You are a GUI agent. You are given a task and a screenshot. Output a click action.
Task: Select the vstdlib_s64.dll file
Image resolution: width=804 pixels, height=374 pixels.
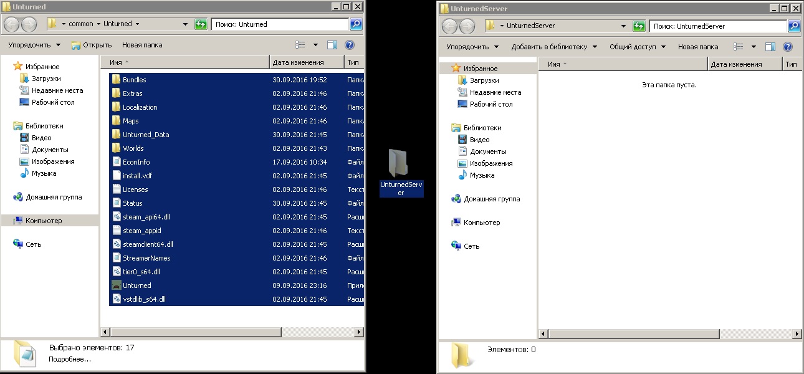click(236, 299)
